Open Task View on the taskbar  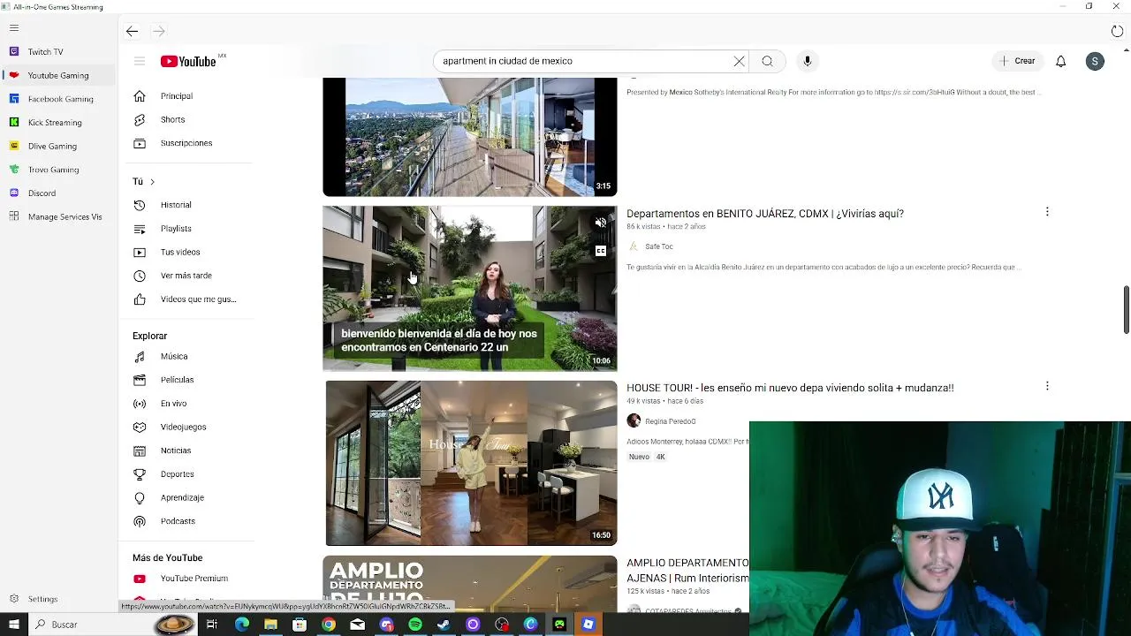(x=212, y=625)
